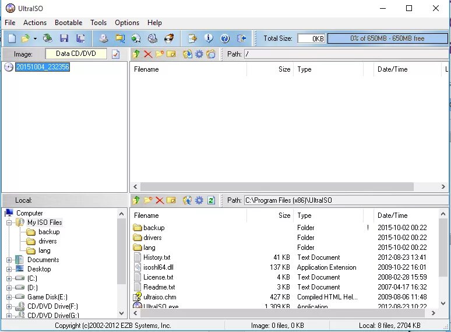Click local file list scrollbar down arrow
Image resolution: width=451 pixels, height=332 pixels.
(443, 303)
